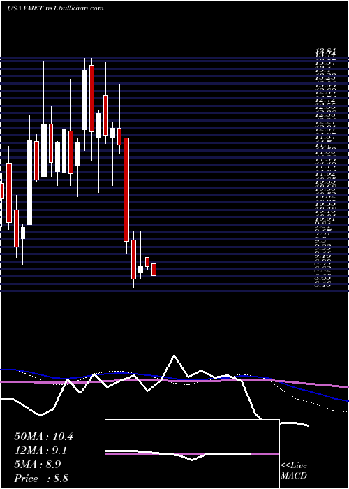This screenshot has height=489, width=349.
Task: Click the tallest white candle near the chart's peak
Action: pos(84,100)
